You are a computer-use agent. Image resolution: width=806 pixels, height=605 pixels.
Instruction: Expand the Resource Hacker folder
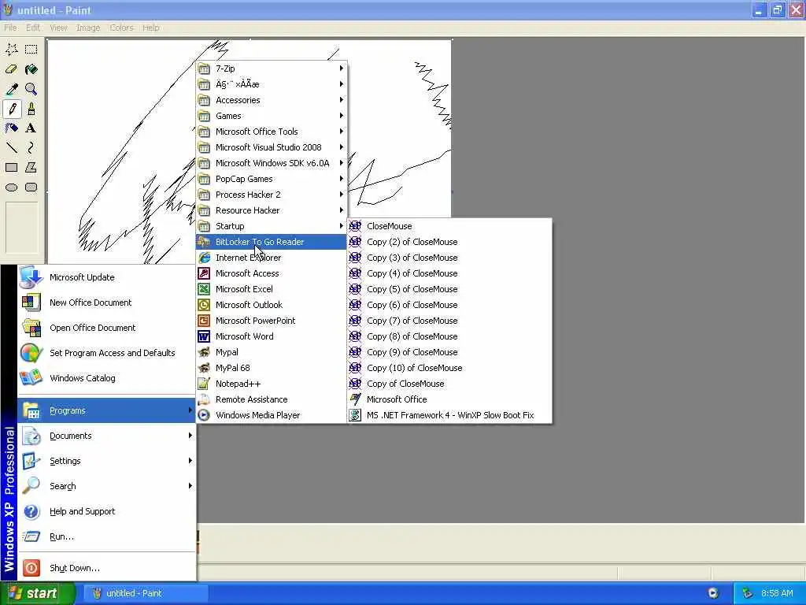pyautogui.click(x=272, y=210)
